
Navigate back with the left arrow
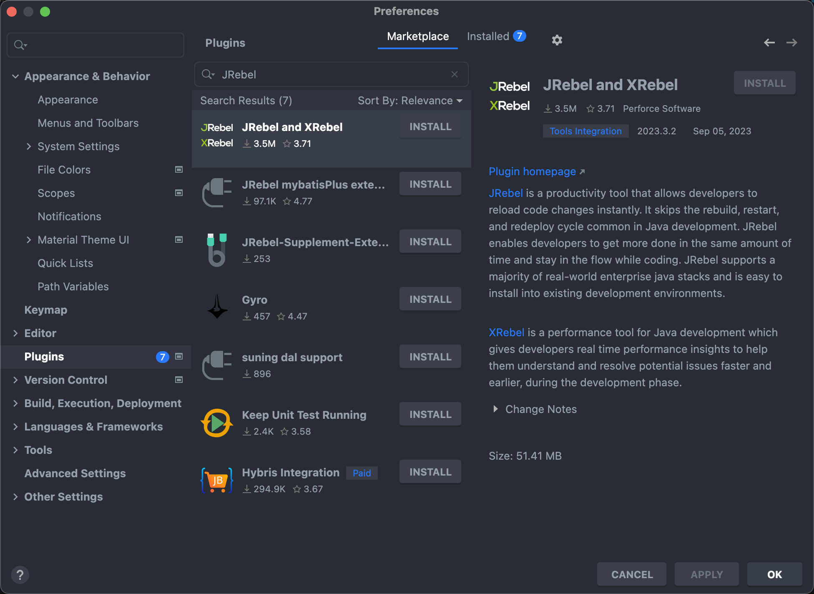point(769,43)
